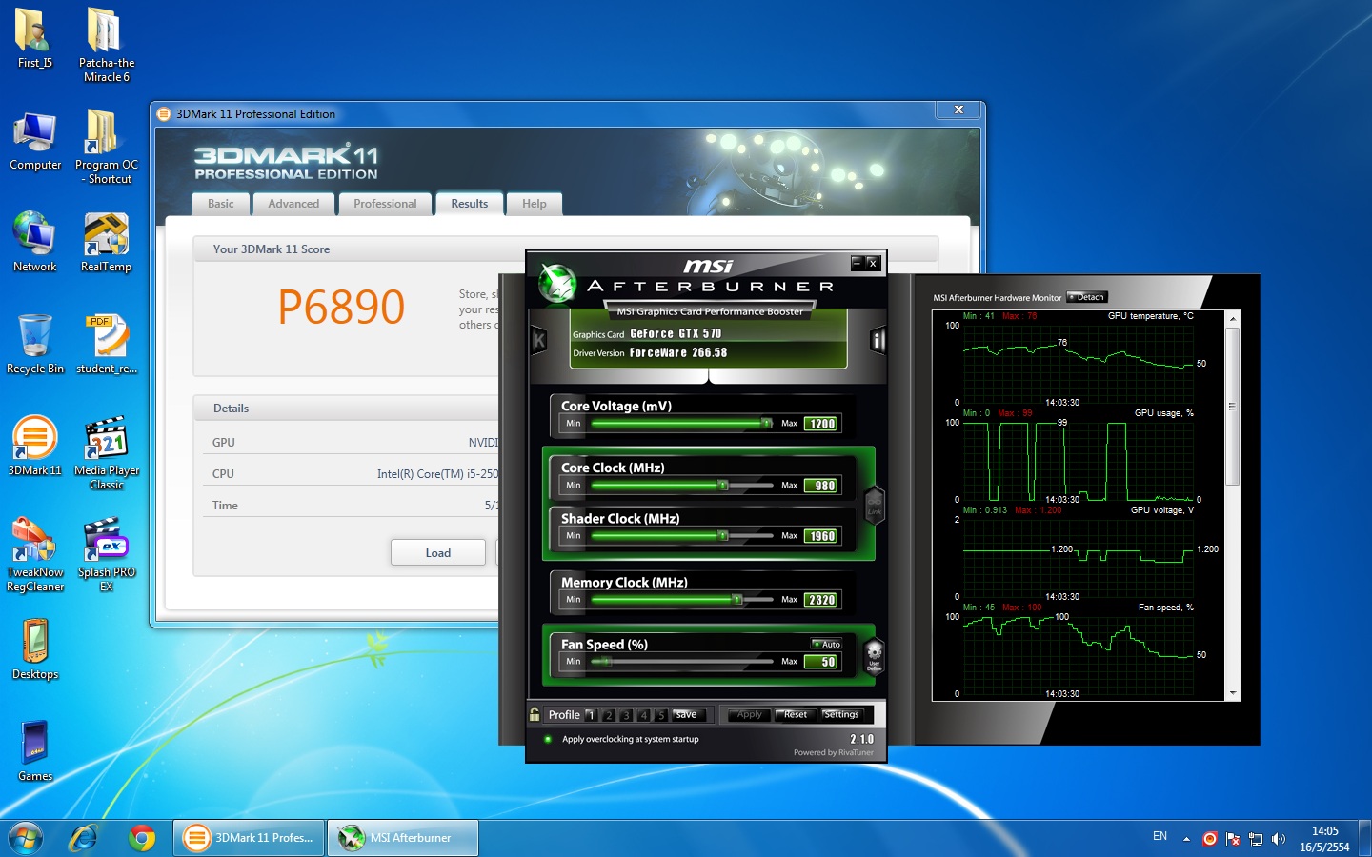Select the Computer desktop icon
1372x857 pixels.
click(35, 141)
